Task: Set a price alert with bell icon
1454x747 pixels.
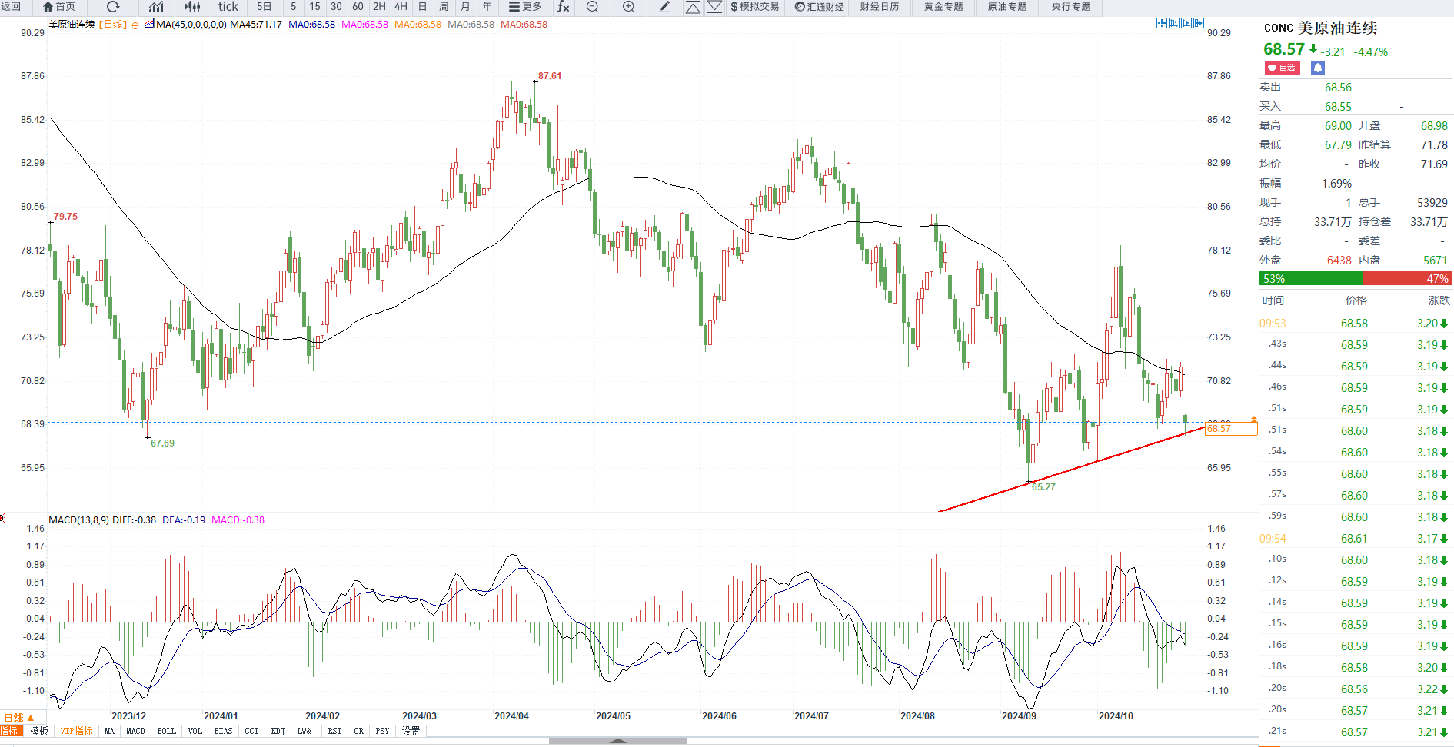Action: pyautogui.click(x=1318, y=68)
